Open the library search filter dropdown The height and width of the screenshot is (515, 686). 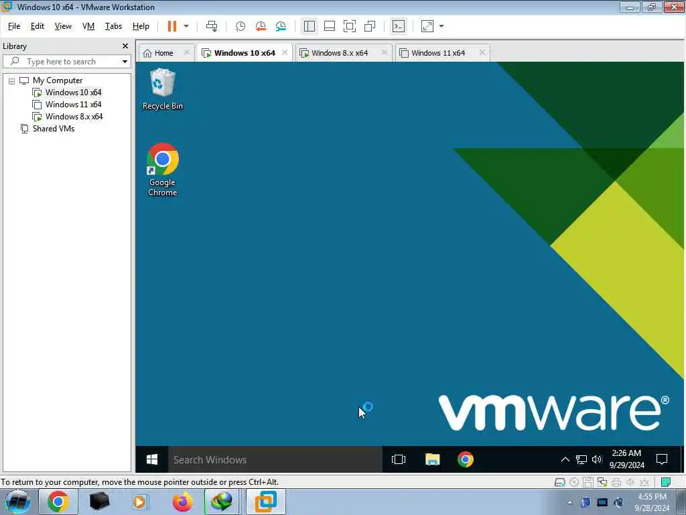(x=125, y=61)
